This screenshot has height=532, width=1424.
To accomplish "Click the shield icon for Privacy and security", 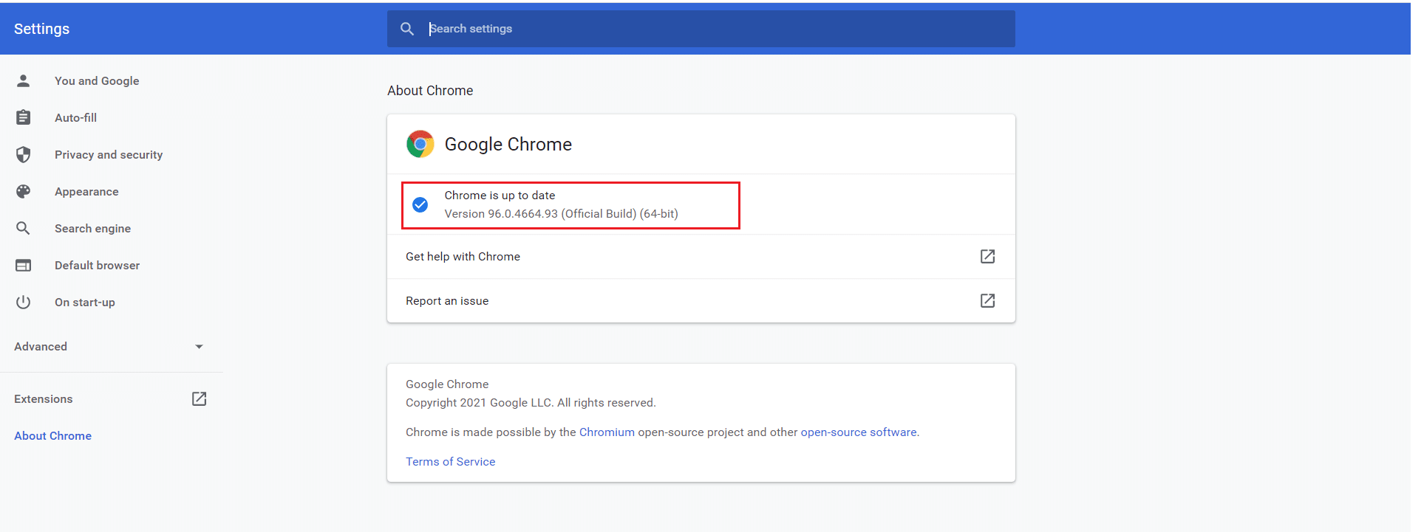I will [x=24, y=154].
